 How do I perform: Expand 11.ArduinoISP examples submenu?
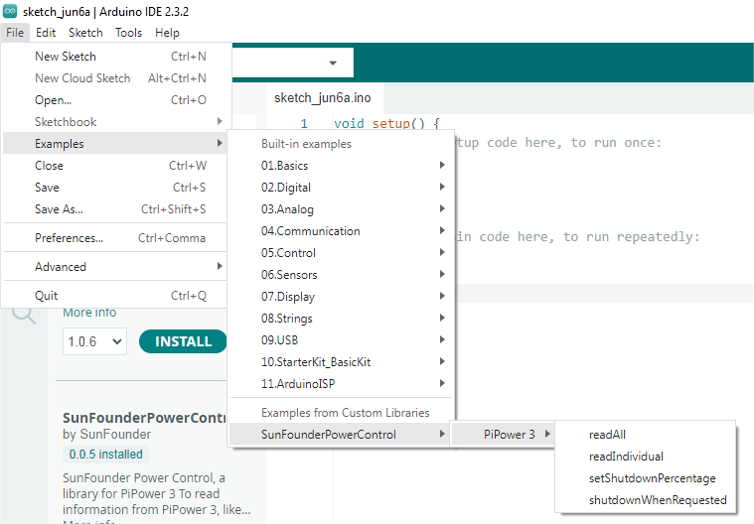(x=341, y=384)
